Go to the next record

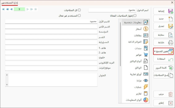point(28,9)
